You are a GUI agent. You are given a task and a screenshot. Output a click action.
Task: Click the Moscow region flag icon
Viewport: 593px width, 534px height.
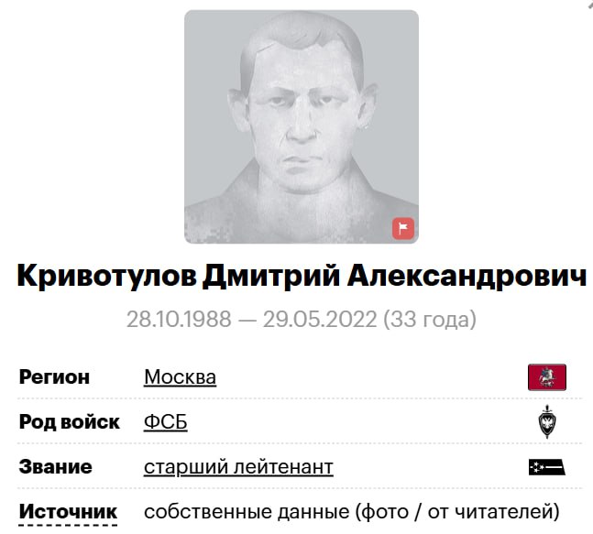point(547,377)
